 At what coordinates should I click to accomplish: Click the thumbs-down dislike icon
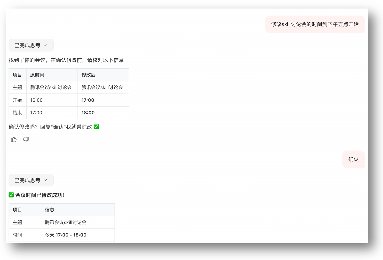[x=26, y=140]
